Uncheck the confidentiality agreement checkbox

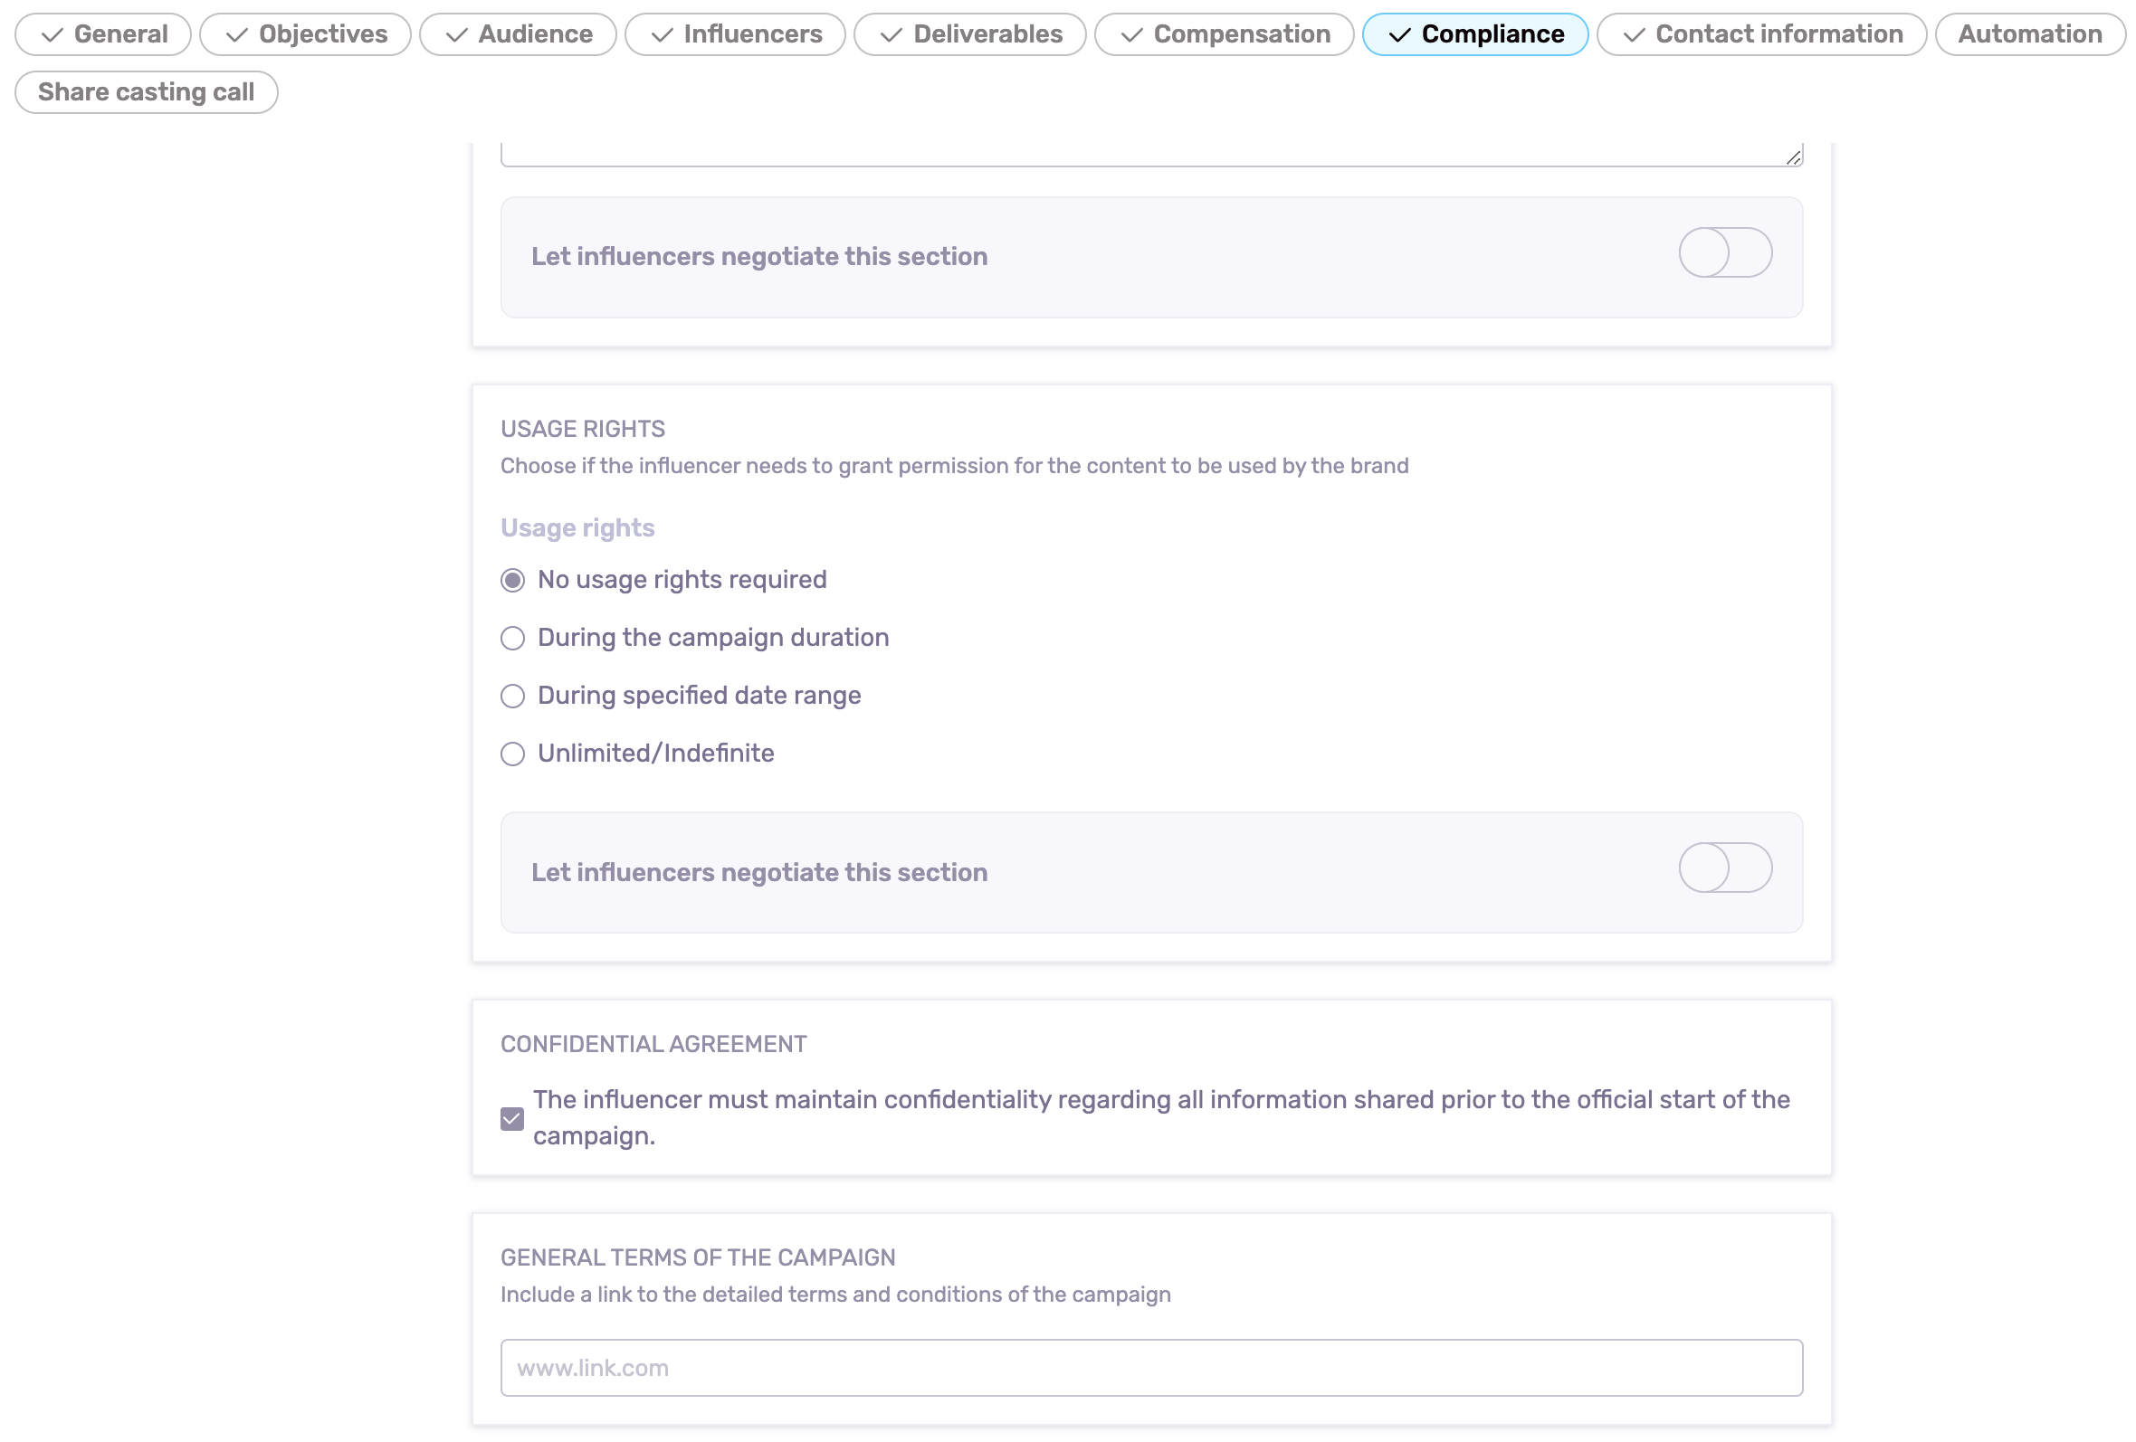pos(513,1118)
